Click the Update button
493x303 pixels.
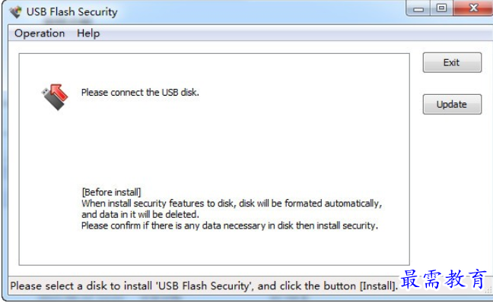pyautogui.click(x=452, y=104)
